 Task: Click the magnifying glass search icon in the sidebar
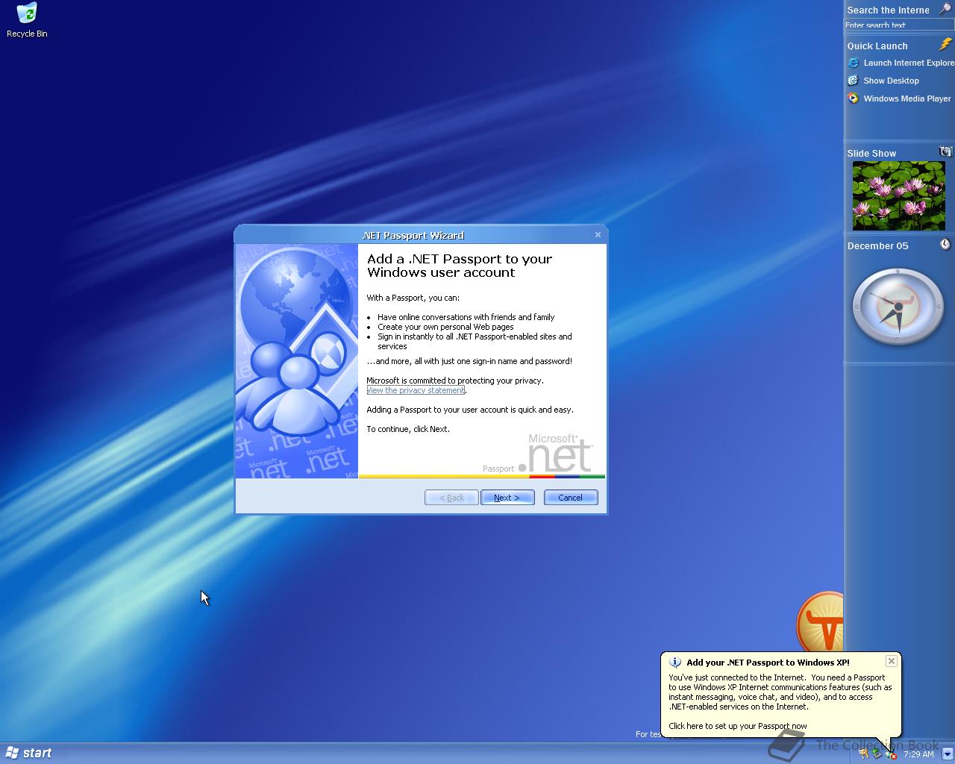pos(945,9)
